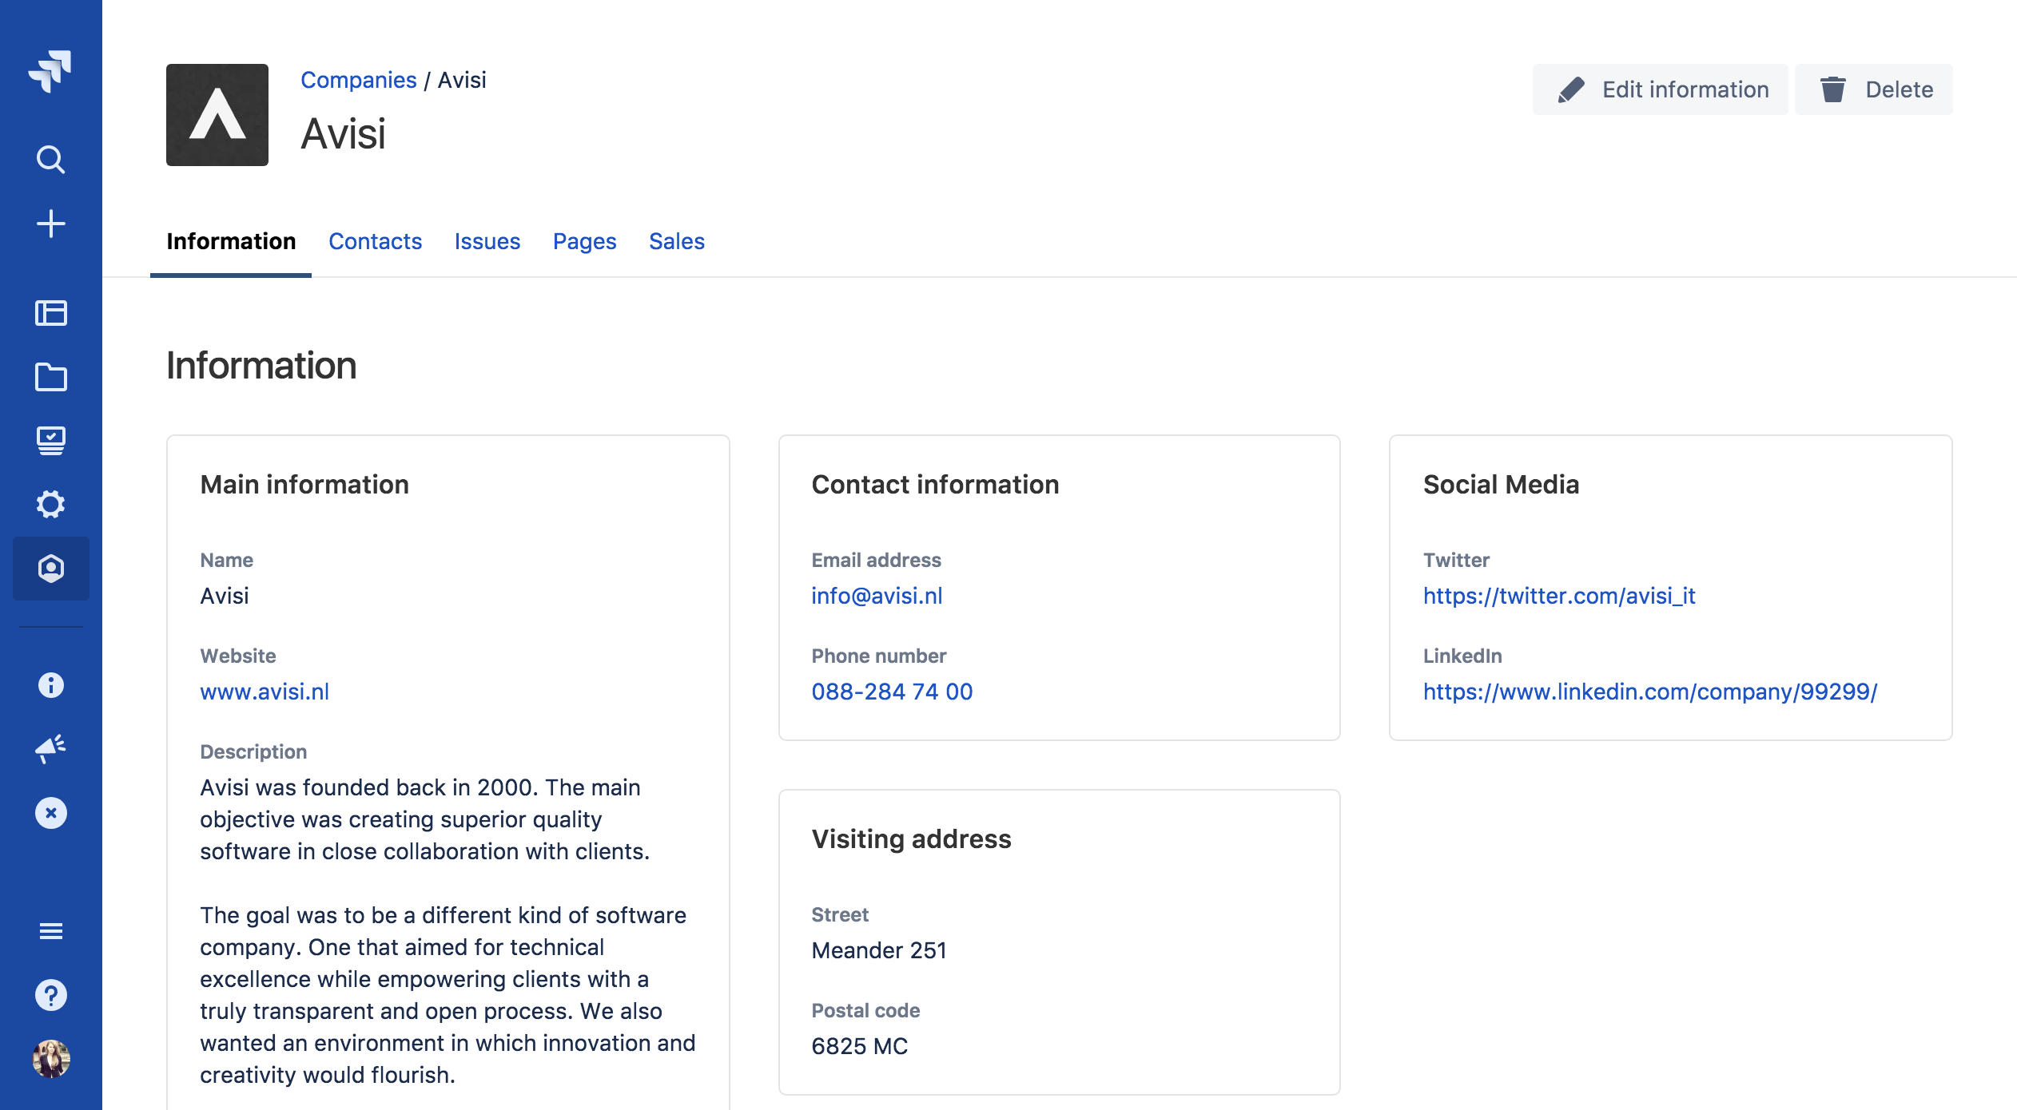Screen dimensions: 2017x1110
Task: Click the Avisi company logo image
Action: point(217,115)
